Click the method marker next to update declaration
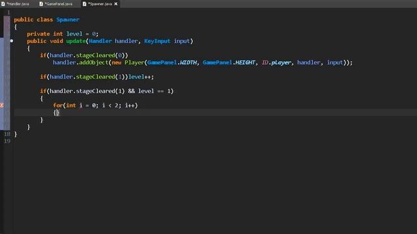 point(12,41)
